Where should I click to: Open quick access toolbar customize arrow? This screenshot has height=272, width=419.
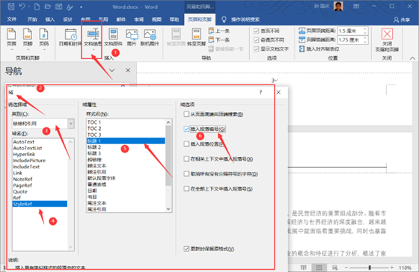point(81,7)
